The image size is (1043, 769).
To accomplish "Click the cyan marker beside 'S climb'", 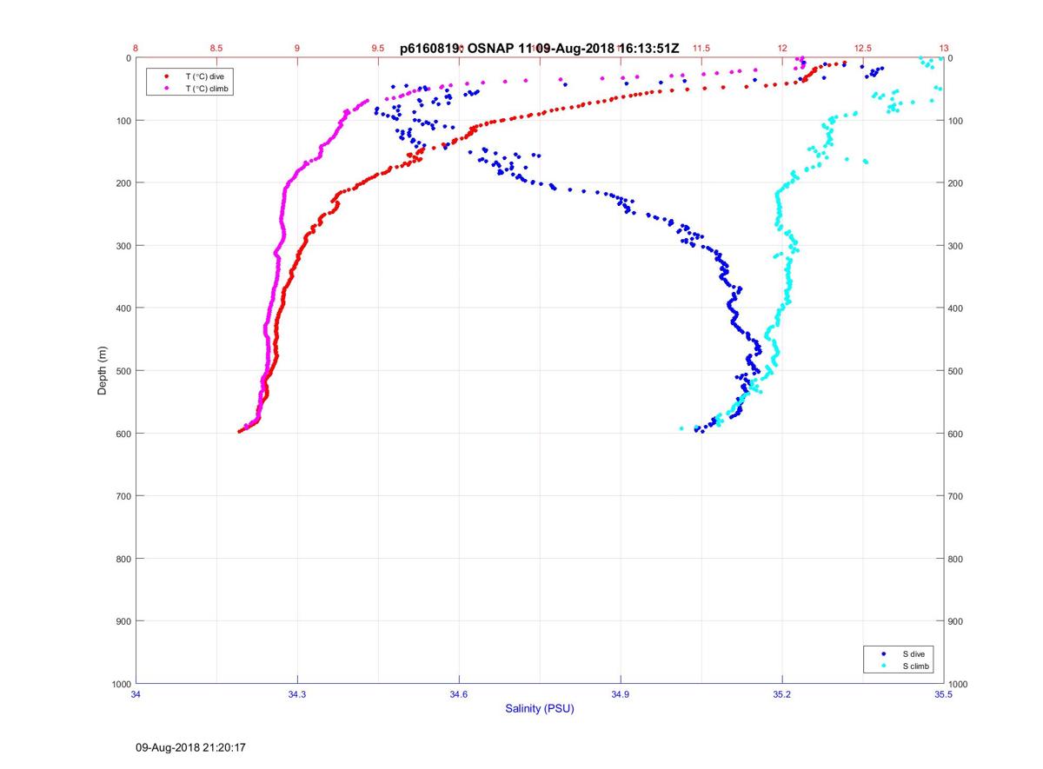I will [x=884, y=666].
